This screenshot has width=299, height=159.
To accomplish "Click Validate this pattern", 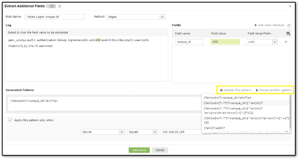I will click(236, 90).
